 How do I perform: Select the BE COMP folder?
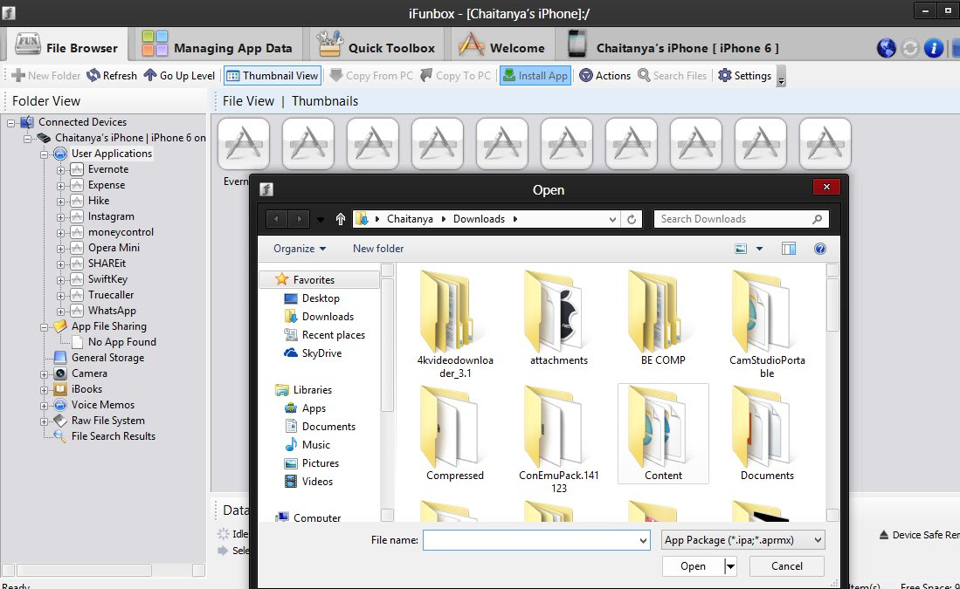(663, 318)
